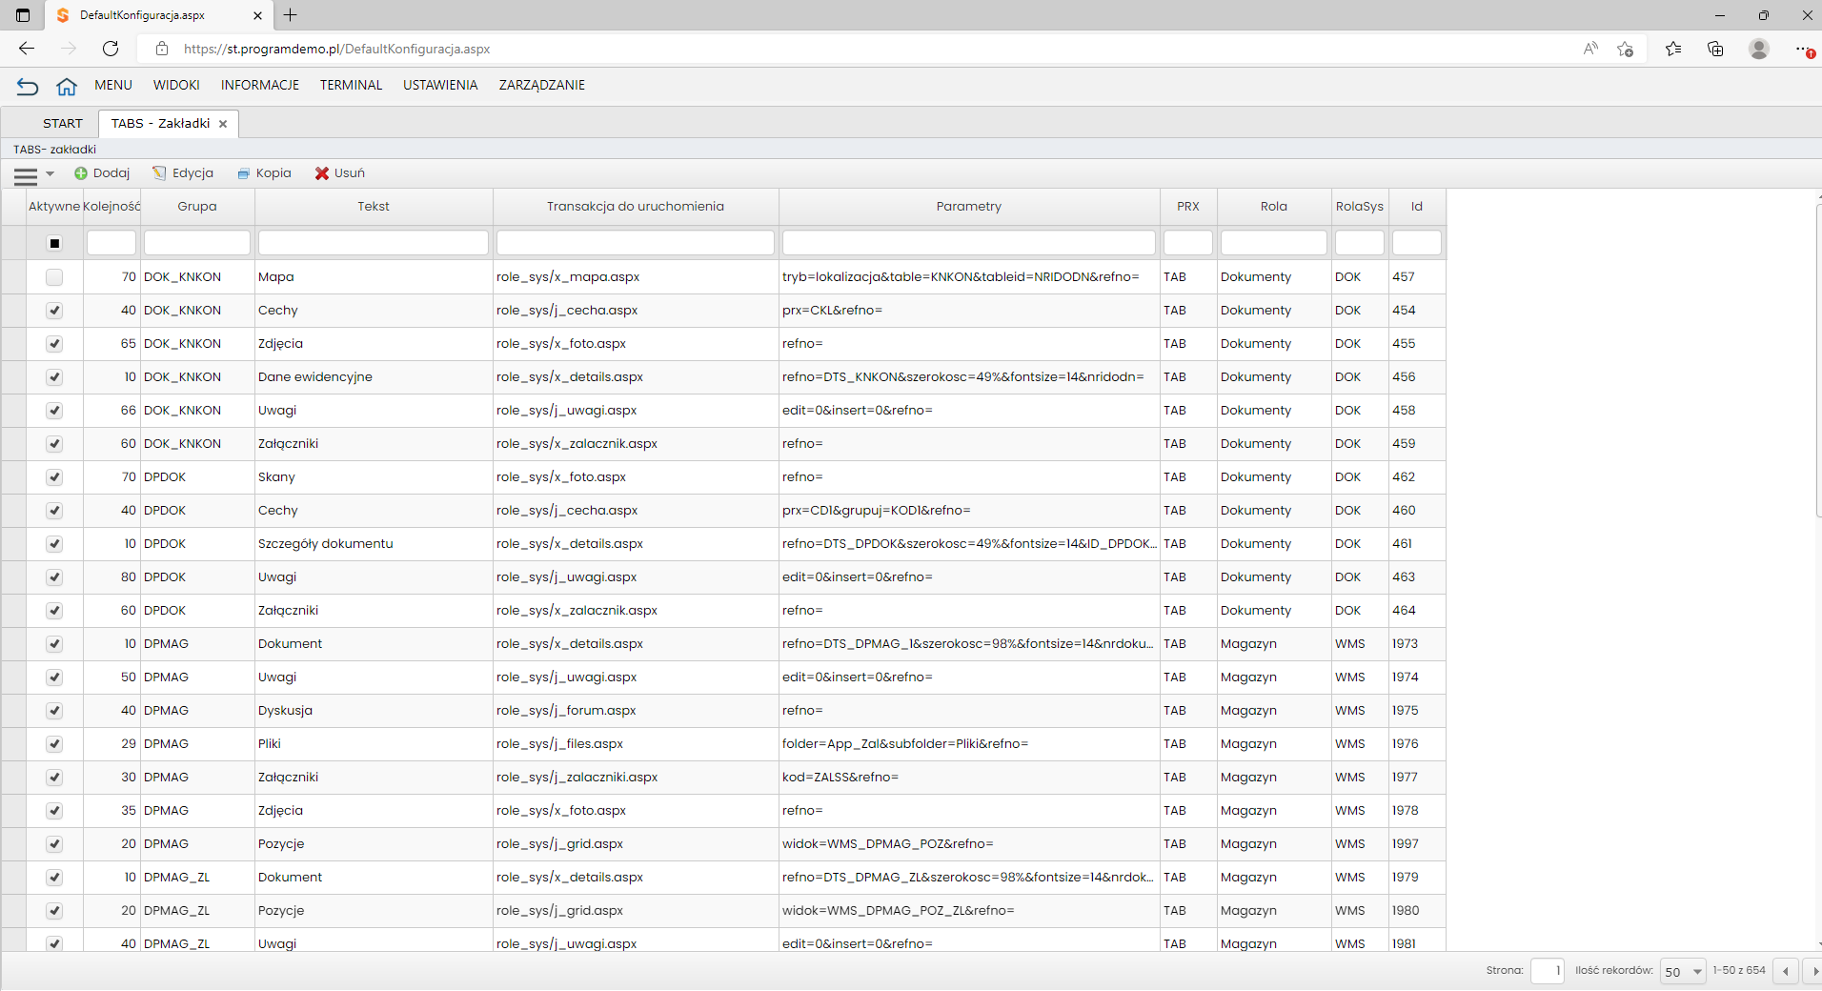Uncheck Aktywne for DOK_KNKON Cechy row
This screenshot has width=1822, height=991.
(x=54, y=311)
